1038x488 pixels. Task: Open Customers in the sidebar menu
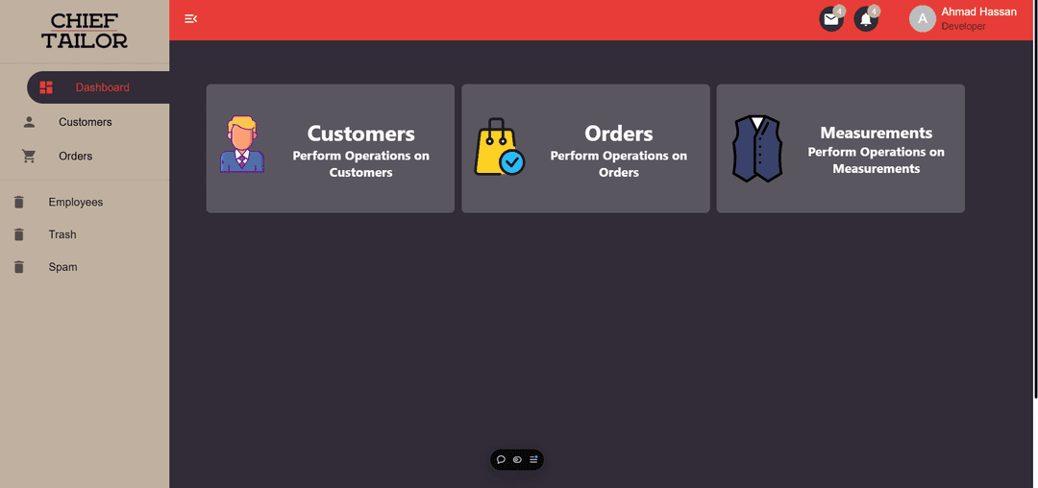(85, 122)
